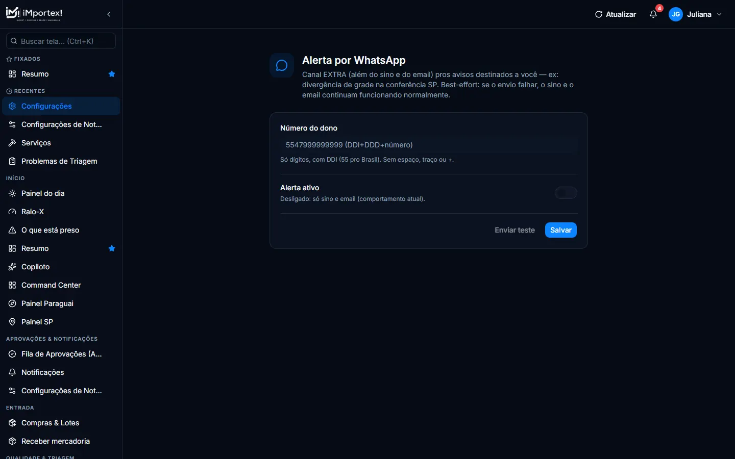Open the Notificações bell icon in the sidebar
The width and height of the screenshot is (735, 459).
tap(12, 372)
